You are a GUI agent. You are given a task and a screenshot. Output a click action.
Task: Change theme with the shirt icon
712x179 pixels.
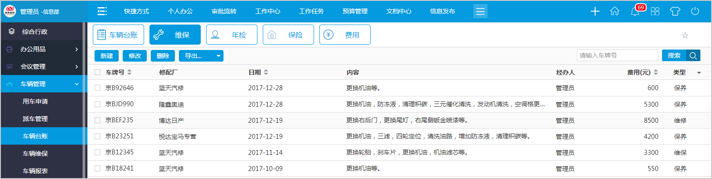pos(675,11)
